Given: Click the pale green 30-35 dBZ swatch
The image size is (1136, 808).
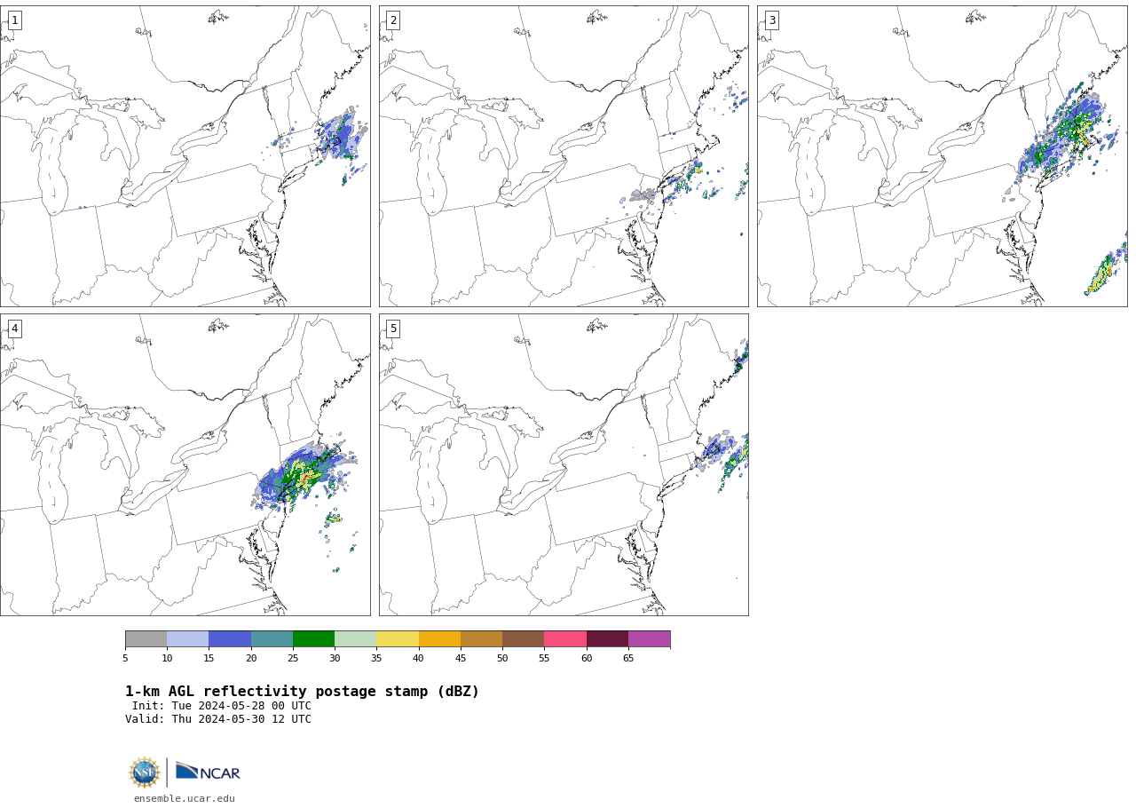Looking at the screenshot, I should click(x=355, y=639).
